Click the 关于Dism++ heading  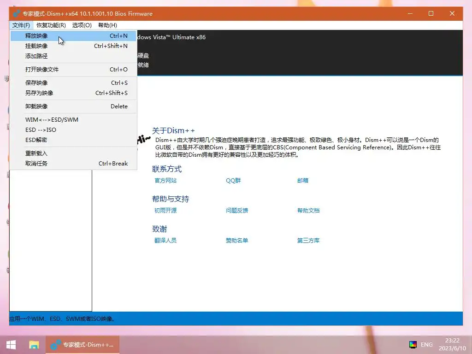(x=173, y=130)
